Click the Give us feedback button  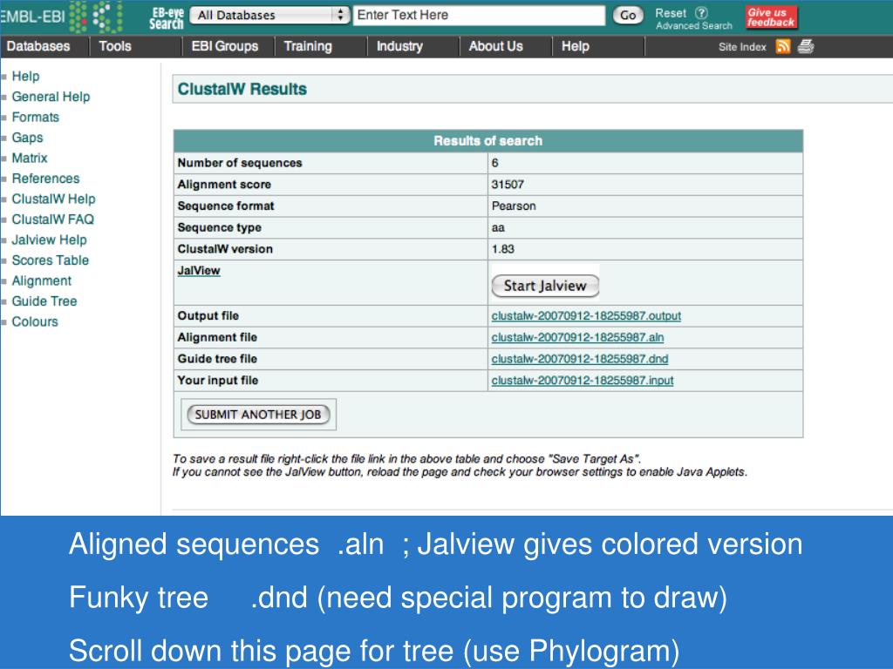(x=771, y=17)
